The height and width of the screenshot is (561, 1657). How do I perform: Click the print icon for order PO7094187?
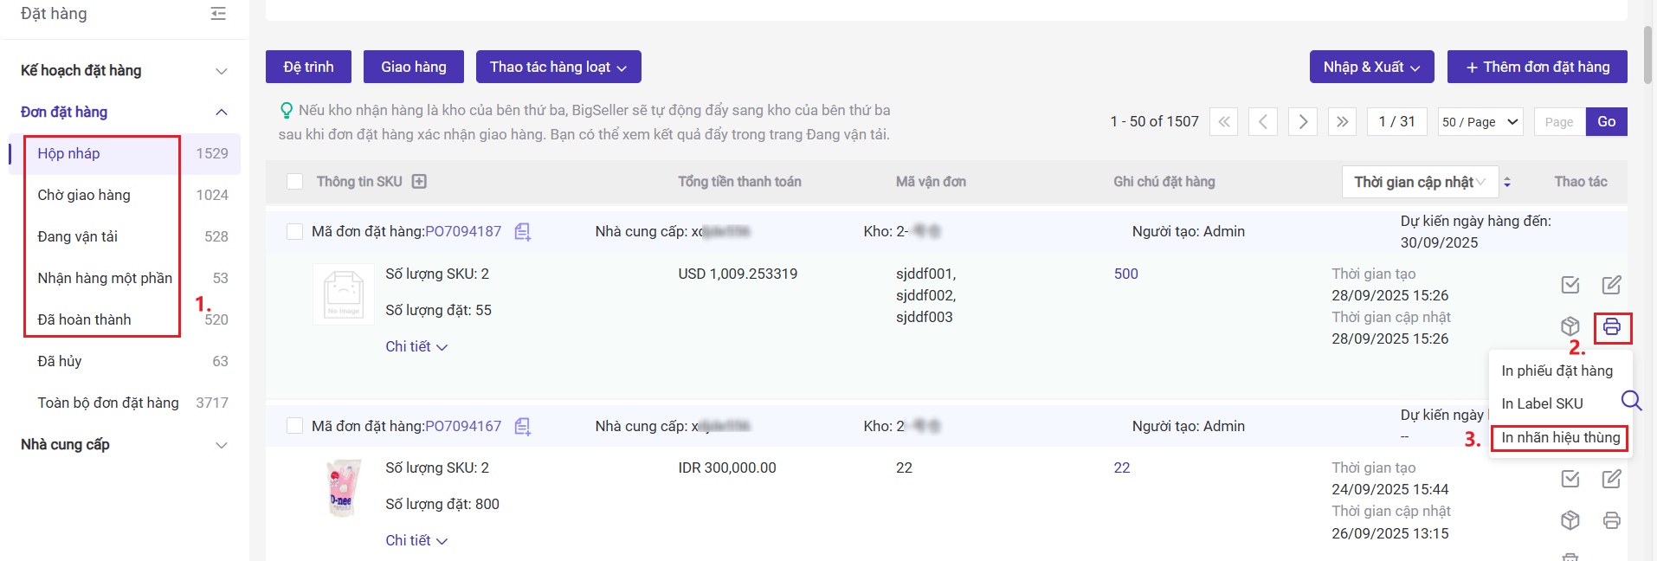click(x=1611, y=327)
